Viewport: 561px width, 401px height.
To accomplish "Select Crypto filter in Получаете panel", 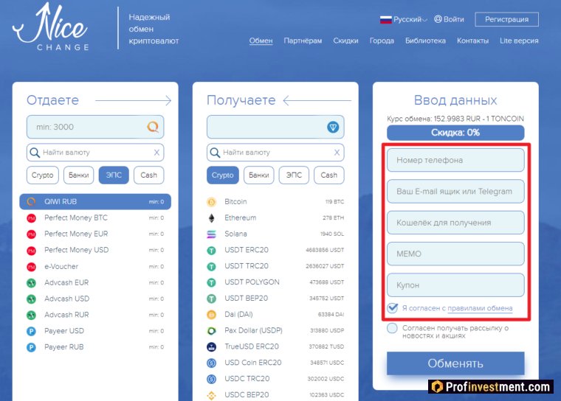I will [222, 175].
